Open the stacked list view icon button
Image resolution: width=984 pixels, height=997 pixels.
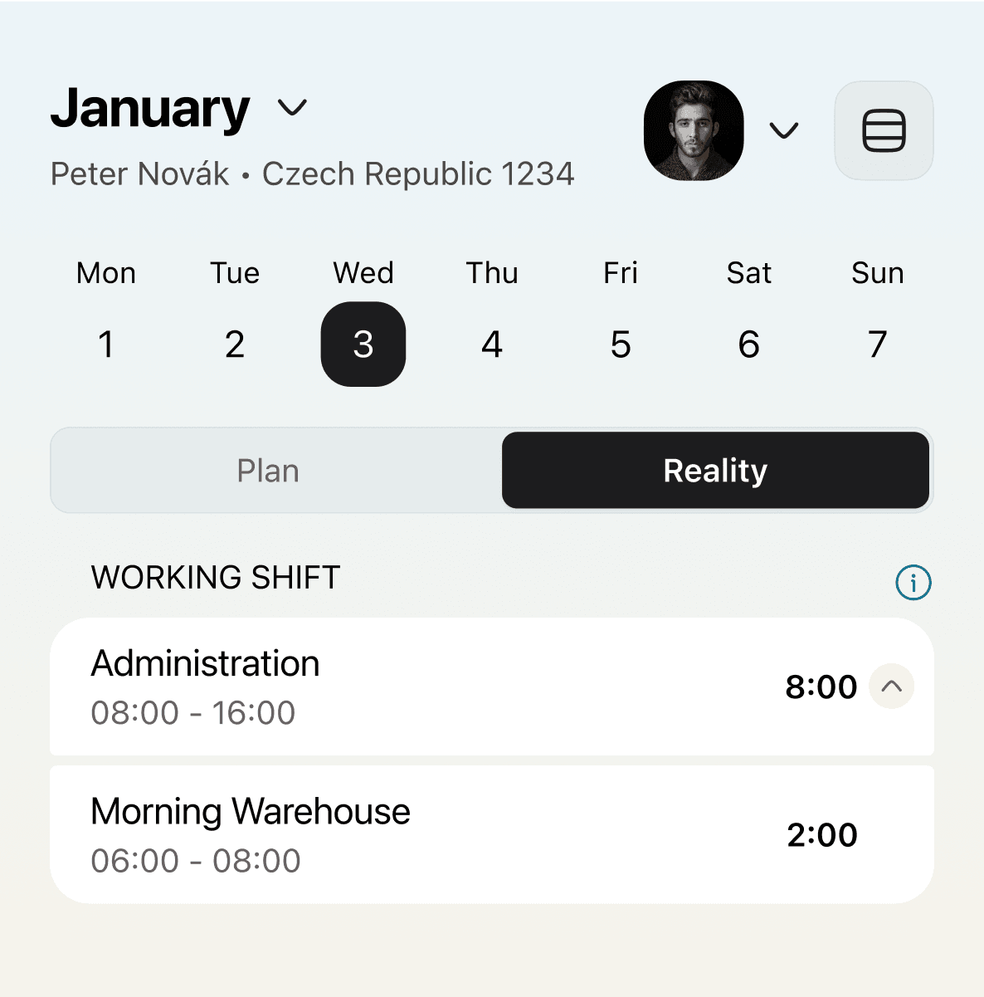[884, 130]
